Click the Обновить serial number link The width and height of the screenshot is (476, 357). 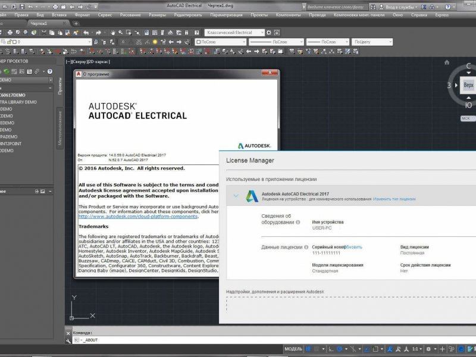tap(353, 247)
